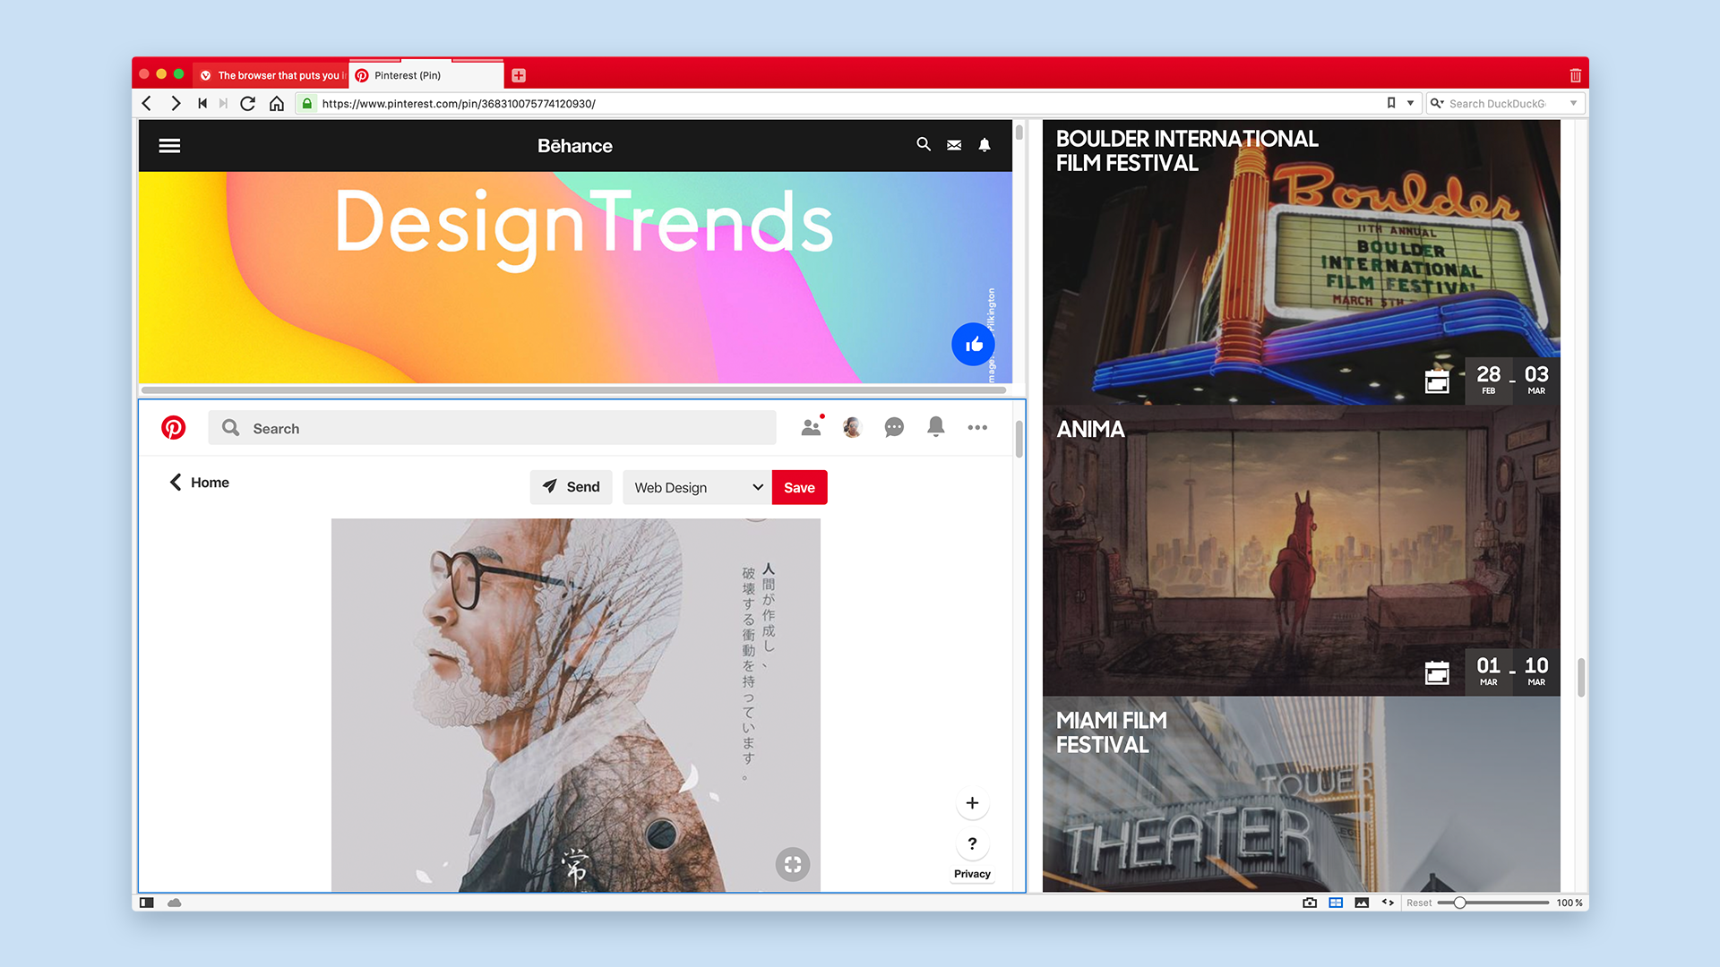The height and width of the screenshot is (967, 1720).
Task: Click the Behance panel horizontal scrollbar
Action: [x=573, y=390]
